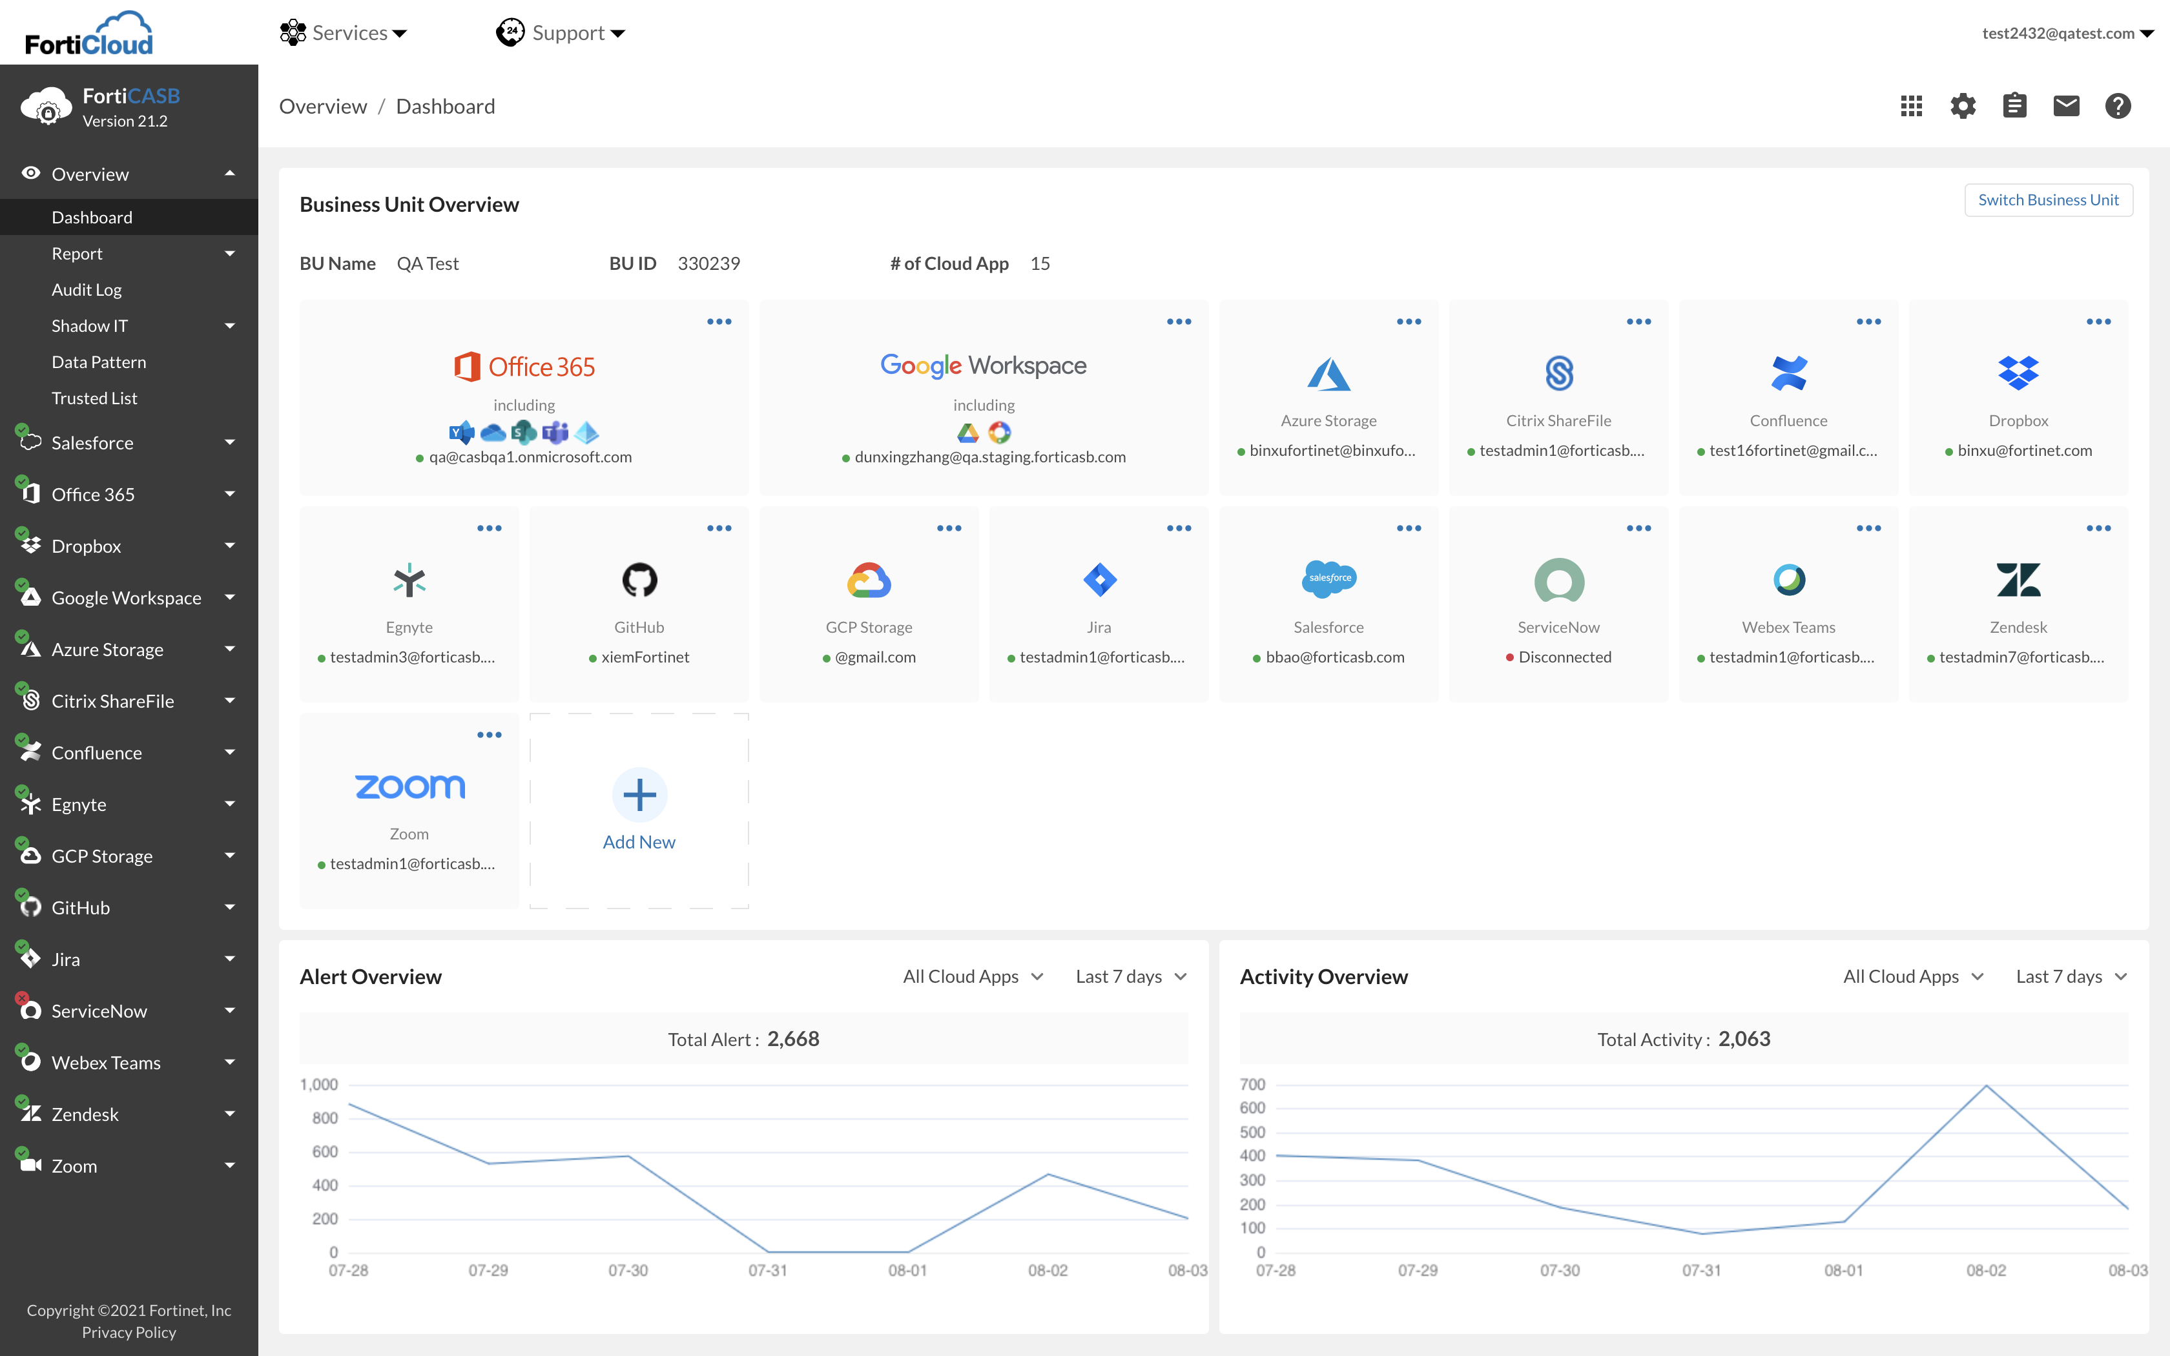Collapse the Overview sidebar section

(x=229, y=174)
